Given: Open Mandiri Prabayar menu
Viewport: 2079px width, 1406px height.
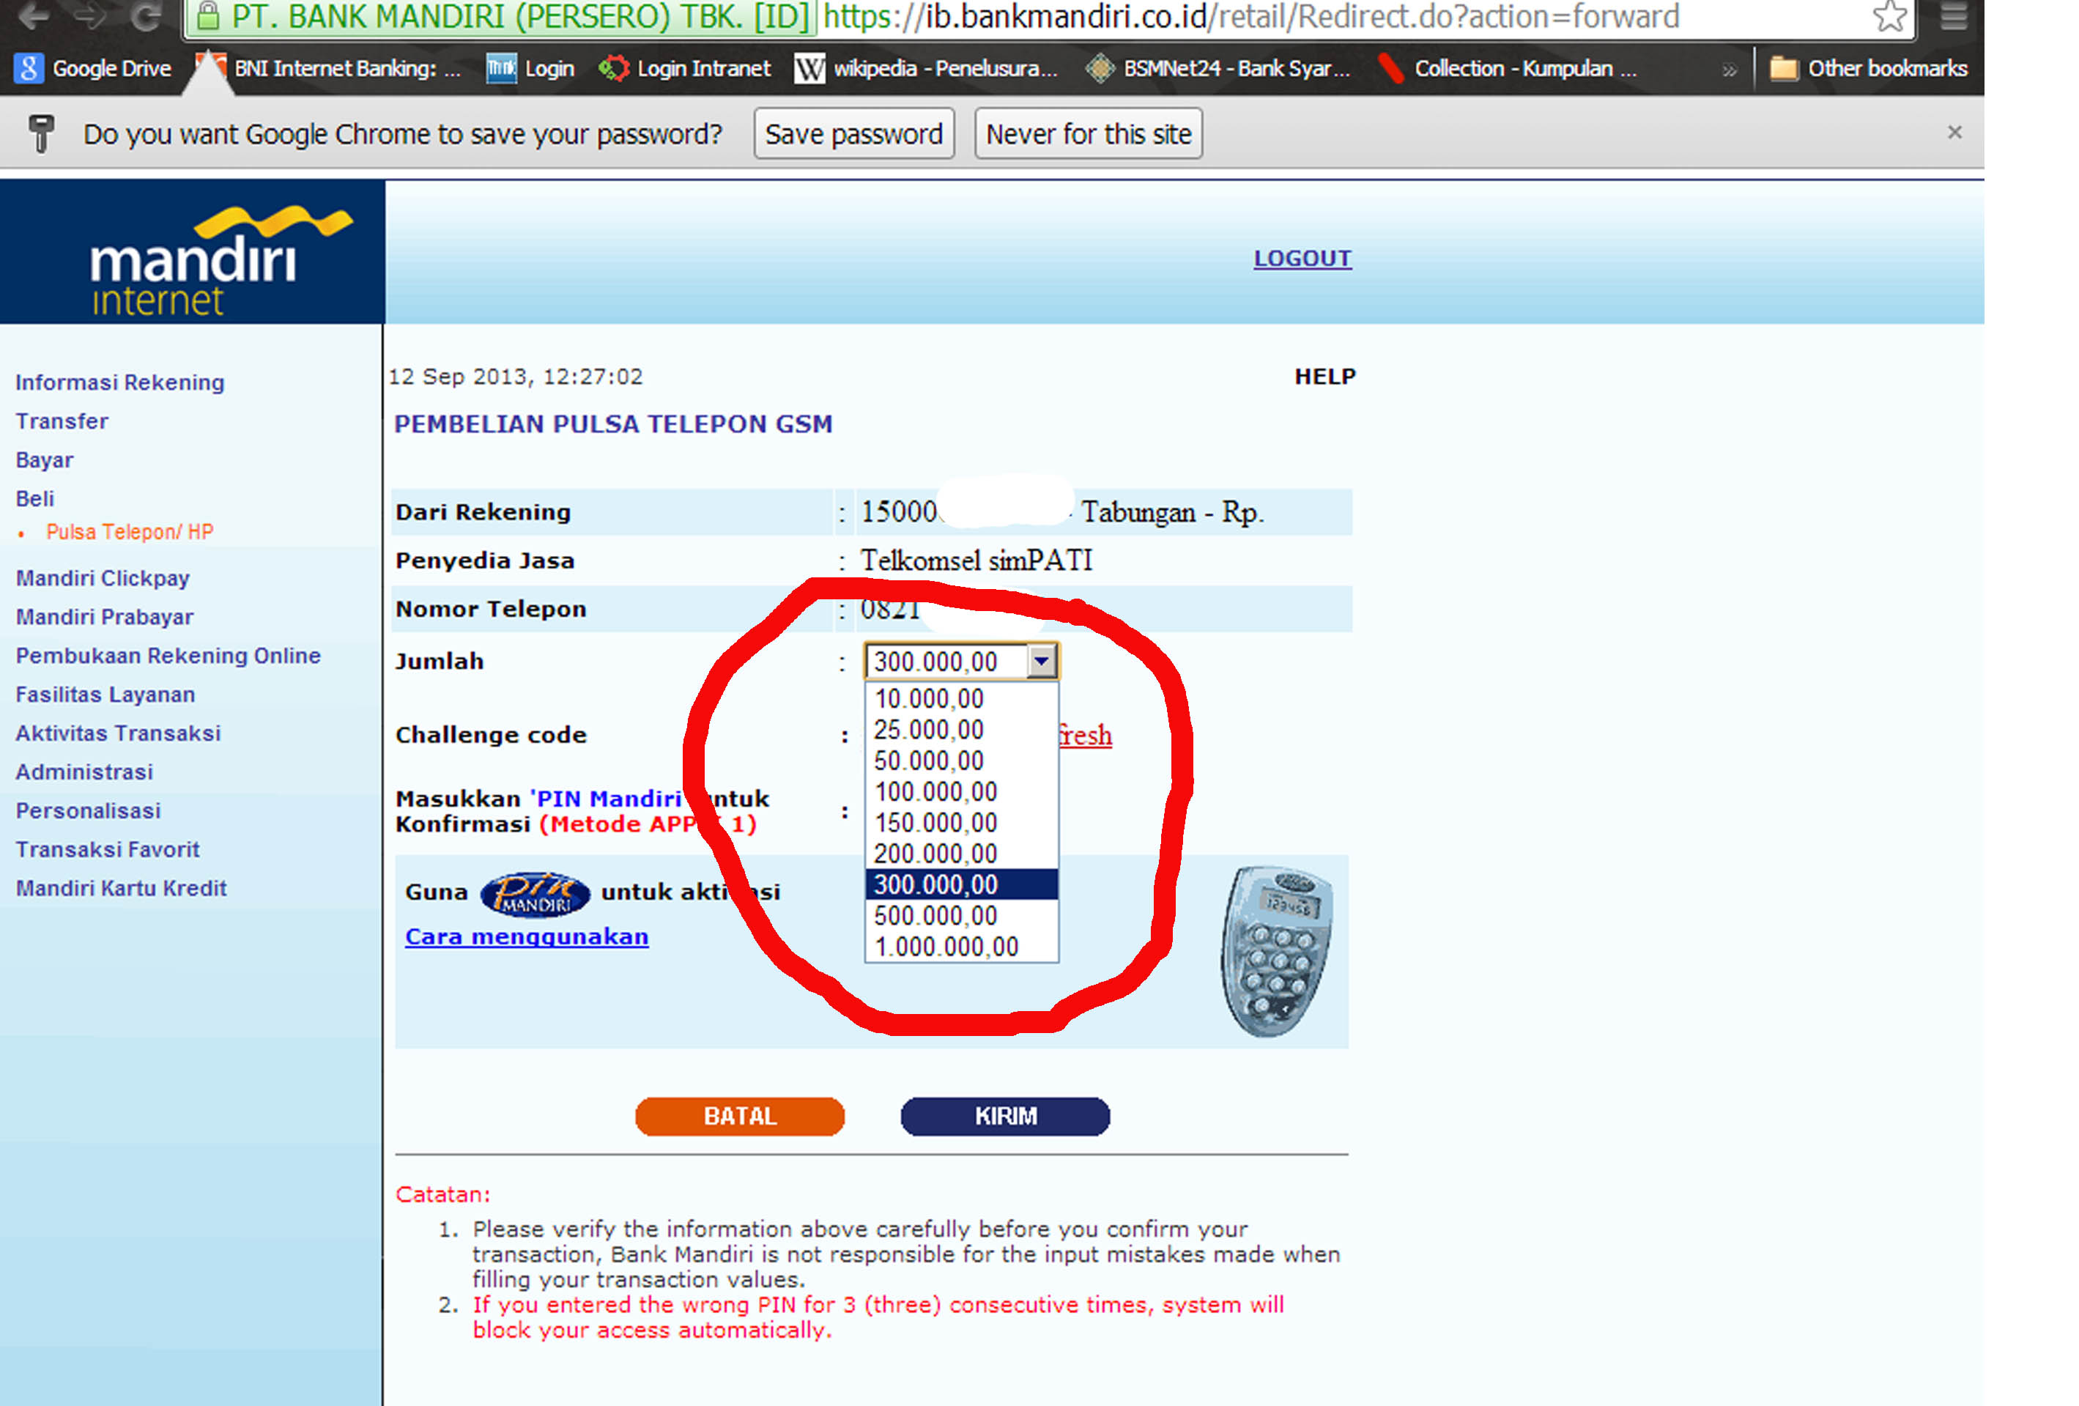Looking at the screenshot, I should (105, 617).
